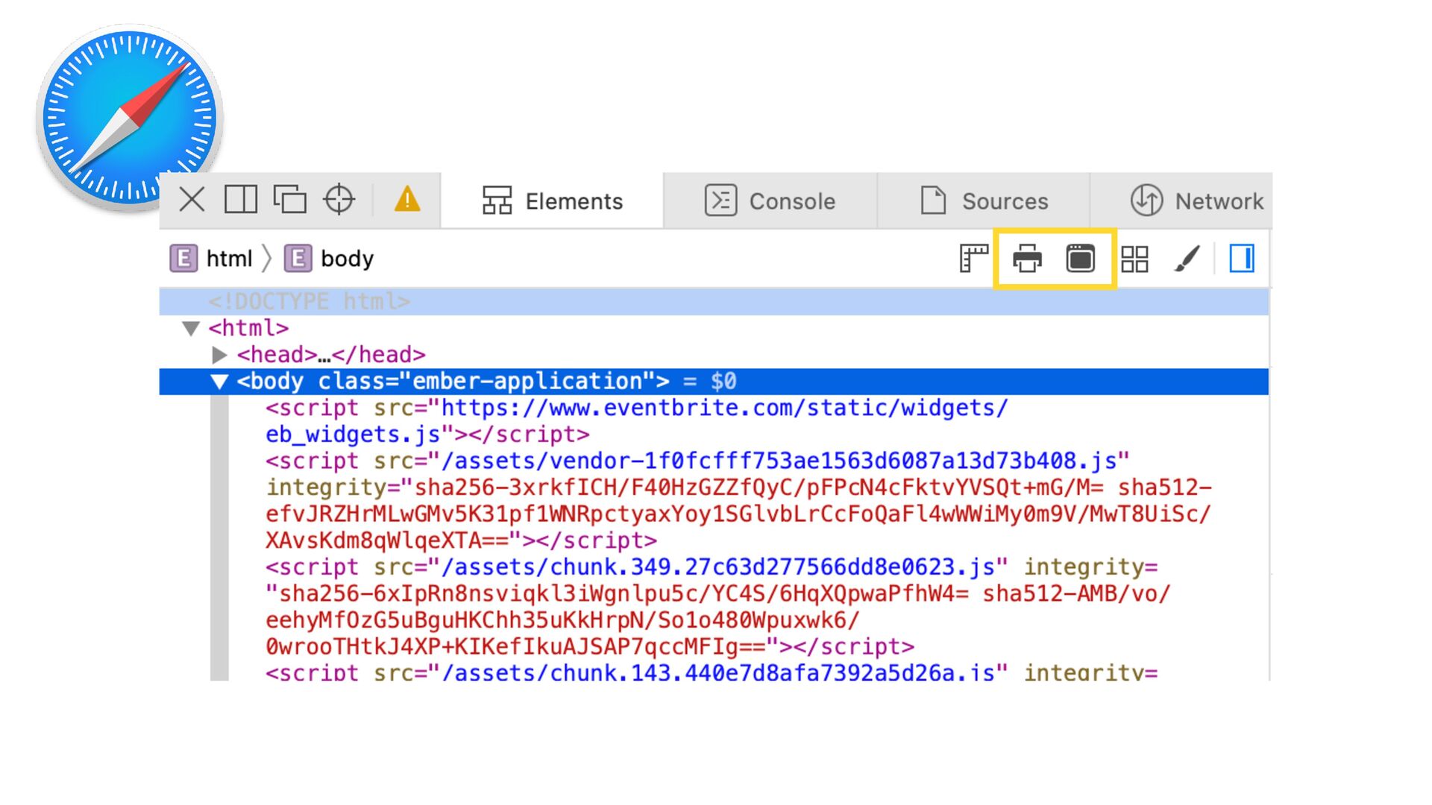Close the Web Inspector with the X icon

tap(192, 200)
